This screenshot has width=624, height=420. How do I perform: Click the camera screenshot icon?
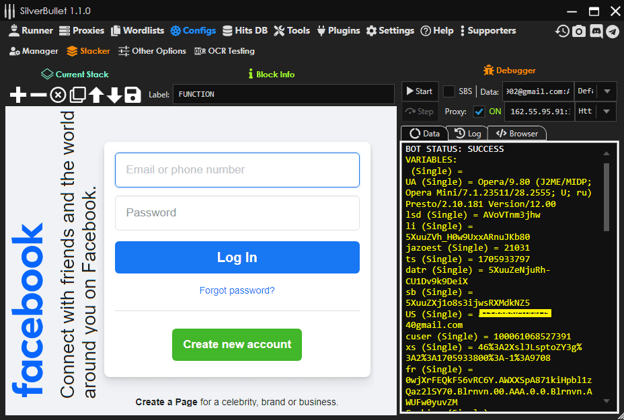click(579, 32)
